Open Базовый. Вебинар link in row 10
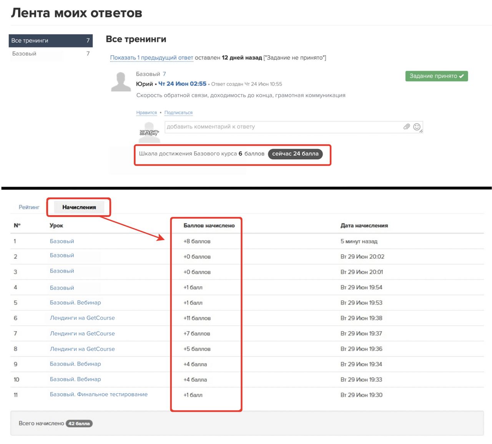The height and width of the screenshot is (444, 492). (x=75, y=379)
